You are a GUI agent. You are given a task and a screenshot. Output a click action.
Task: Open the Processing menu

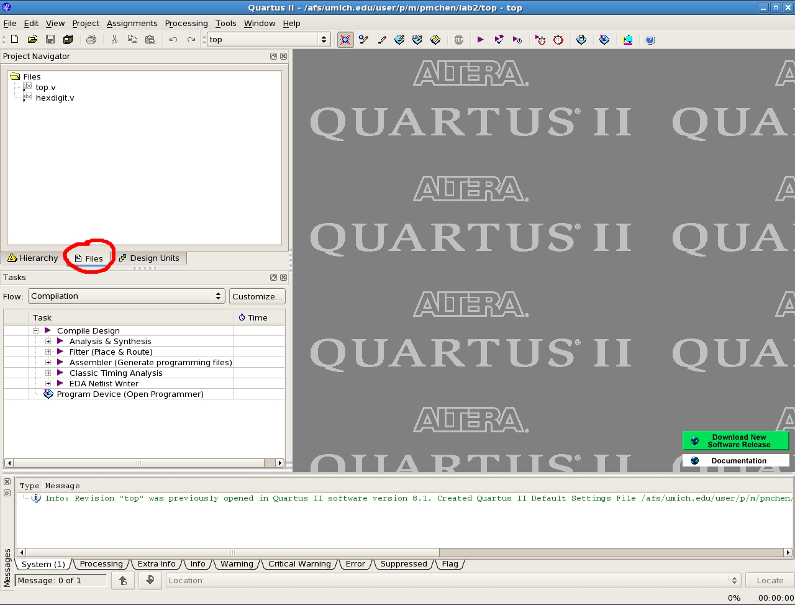[186, 23]
